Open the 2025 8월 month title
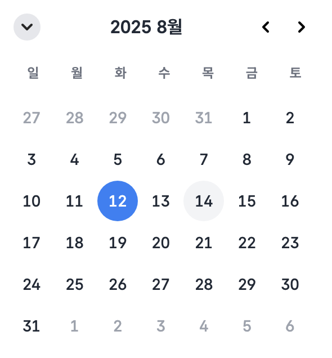 click(x=146, y=27)
